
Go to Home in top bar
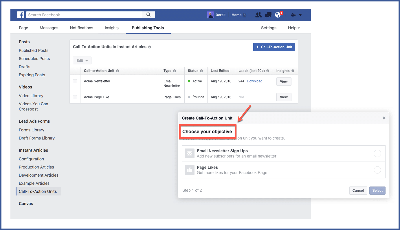point(236,15)
